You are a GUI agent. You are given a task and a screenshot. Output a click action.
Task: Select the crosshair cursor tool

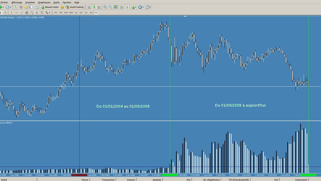(5, 12)
